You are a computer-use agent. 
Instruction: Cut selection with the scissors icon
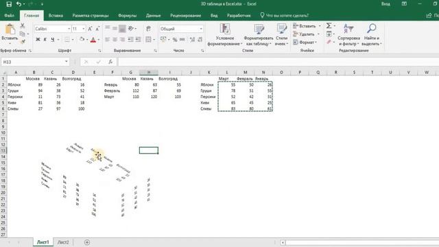pos(23,26)
